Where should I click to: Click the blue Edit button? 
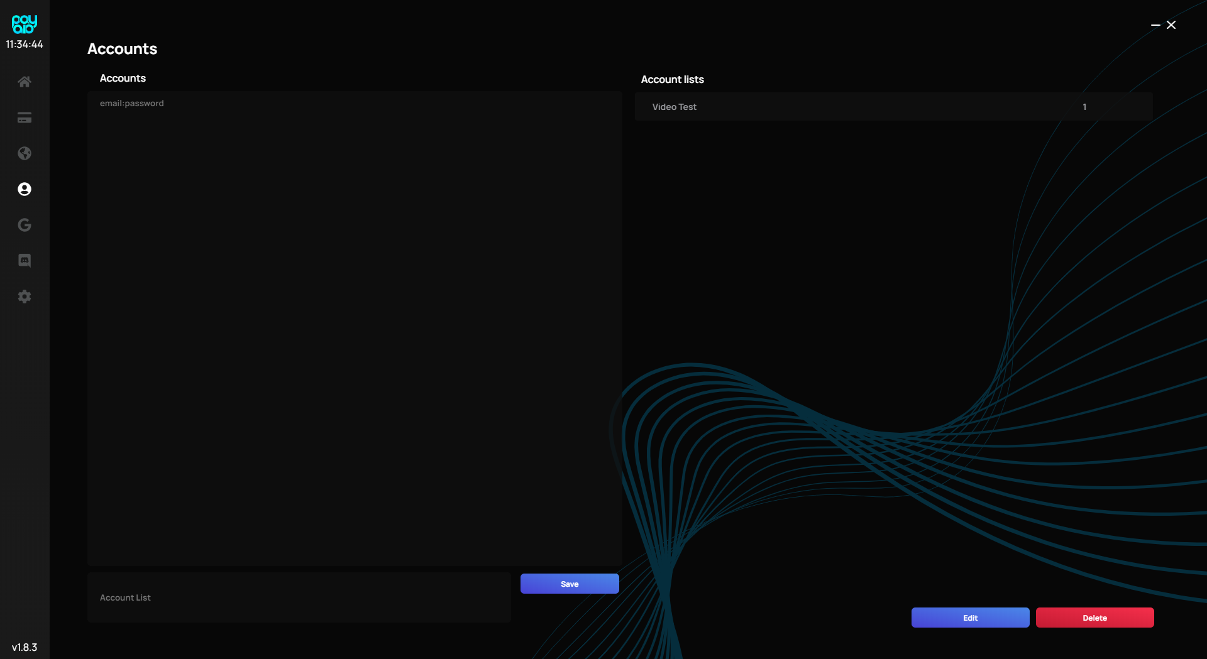tap(970, 618)
